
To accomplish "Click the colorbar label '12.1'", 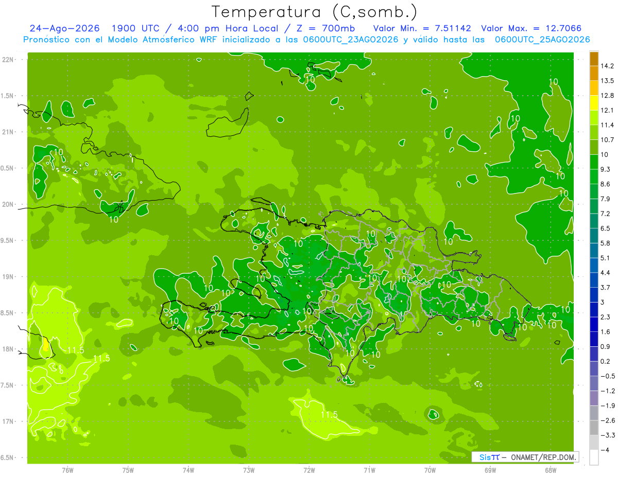I will pos(607,110).
